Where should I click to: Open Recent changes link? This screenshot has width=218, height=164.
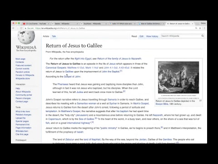click(x=23, y=98)
